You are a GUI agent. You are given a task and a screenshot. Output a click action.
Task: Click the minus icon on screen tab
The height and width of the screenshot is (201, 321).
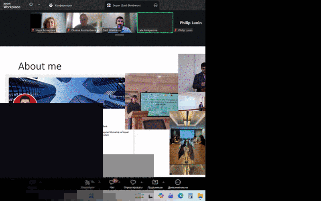(x=155, y=5)
